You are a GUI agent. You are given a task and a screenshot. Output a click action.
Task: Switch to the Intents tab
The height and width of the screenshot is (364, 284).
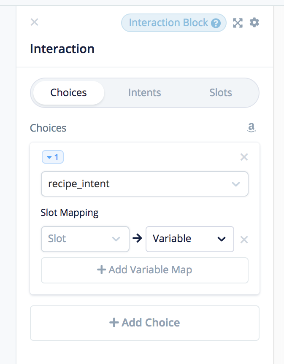click(144, 93)
